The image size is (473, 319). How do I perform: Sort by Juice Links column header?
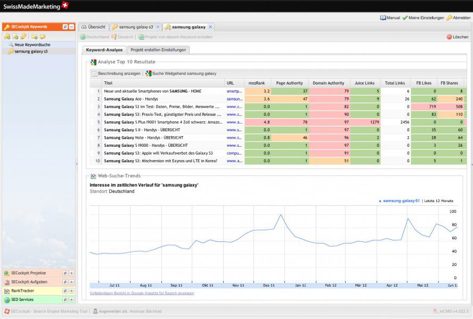click(x=365, y=83)
